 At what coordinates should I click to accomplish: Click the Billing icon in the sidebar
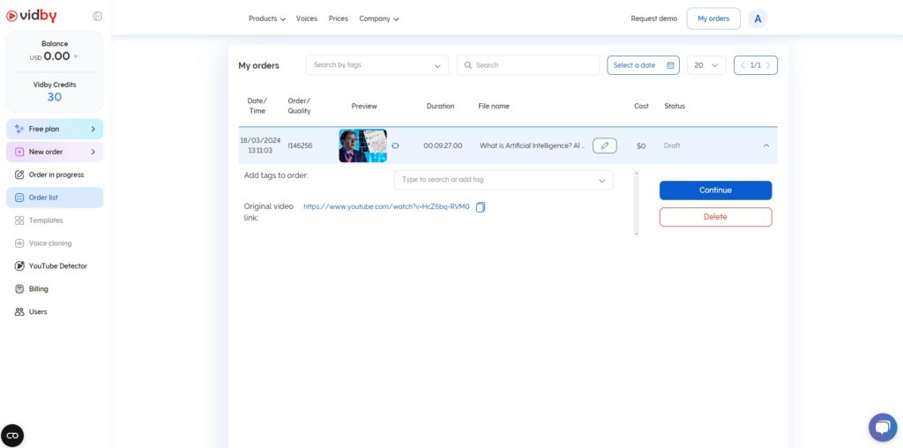19,289
